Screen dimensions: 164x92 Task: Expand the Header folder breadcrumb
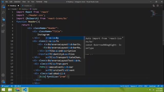pos(14,9)
